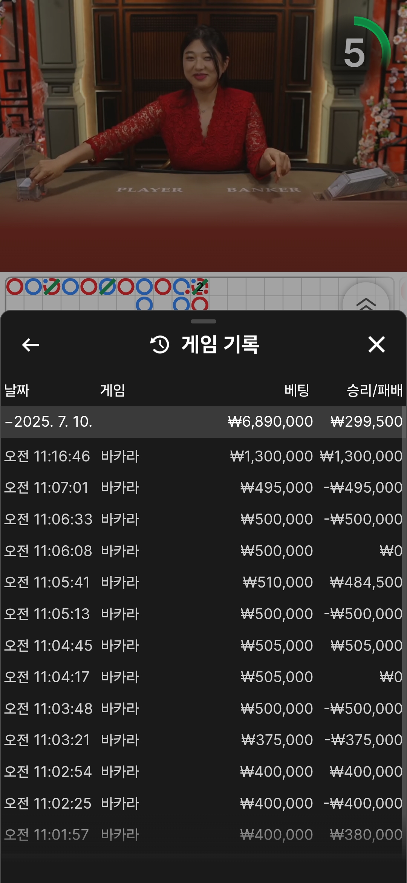
Task: Click the ₩380,000 win amount
Action: tap(366, 835)
